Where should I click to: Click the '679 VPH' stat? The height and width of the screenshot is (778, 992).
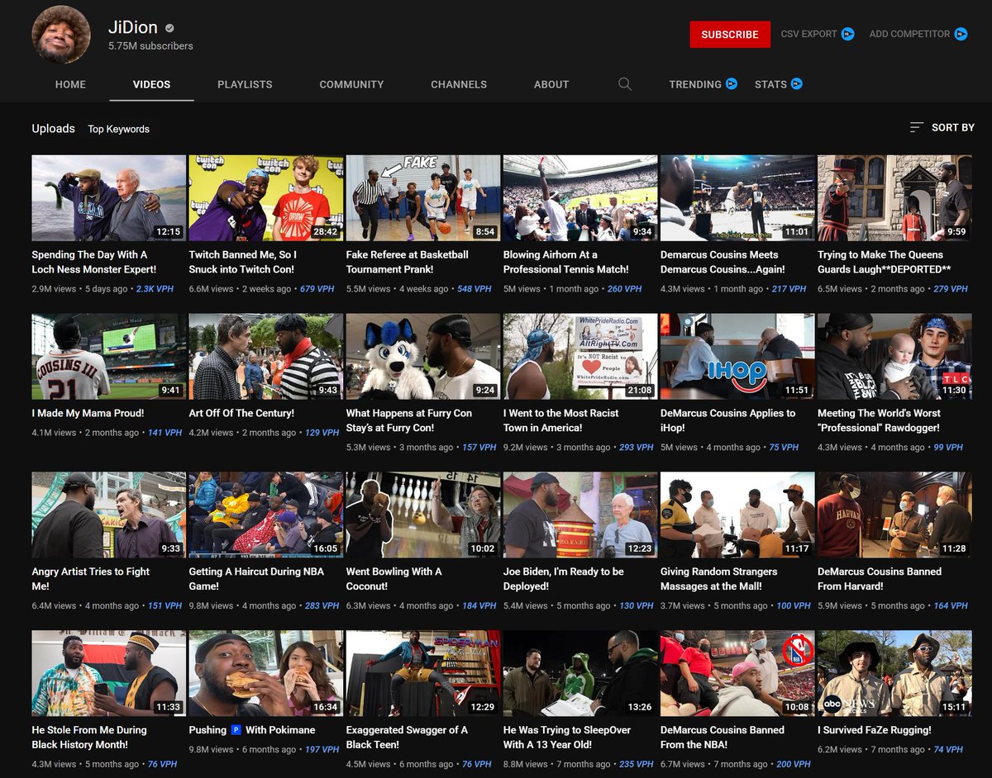(317, 289)
